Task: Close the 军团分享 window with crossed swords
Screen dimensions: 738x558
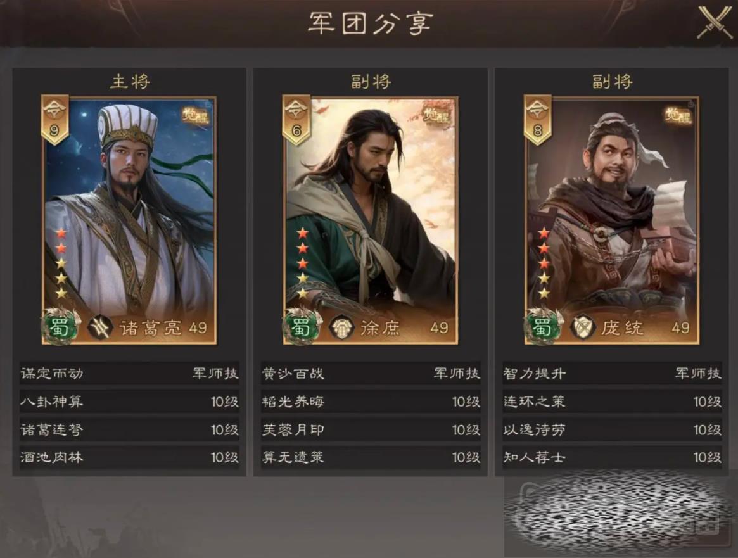Action: (x=714, y=22)
